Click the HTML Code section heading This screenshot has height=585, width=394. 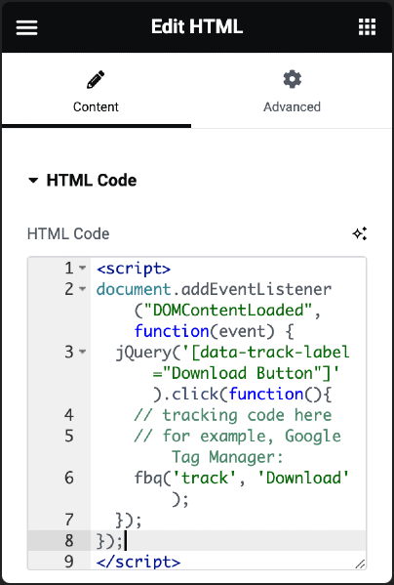point(92,181)
